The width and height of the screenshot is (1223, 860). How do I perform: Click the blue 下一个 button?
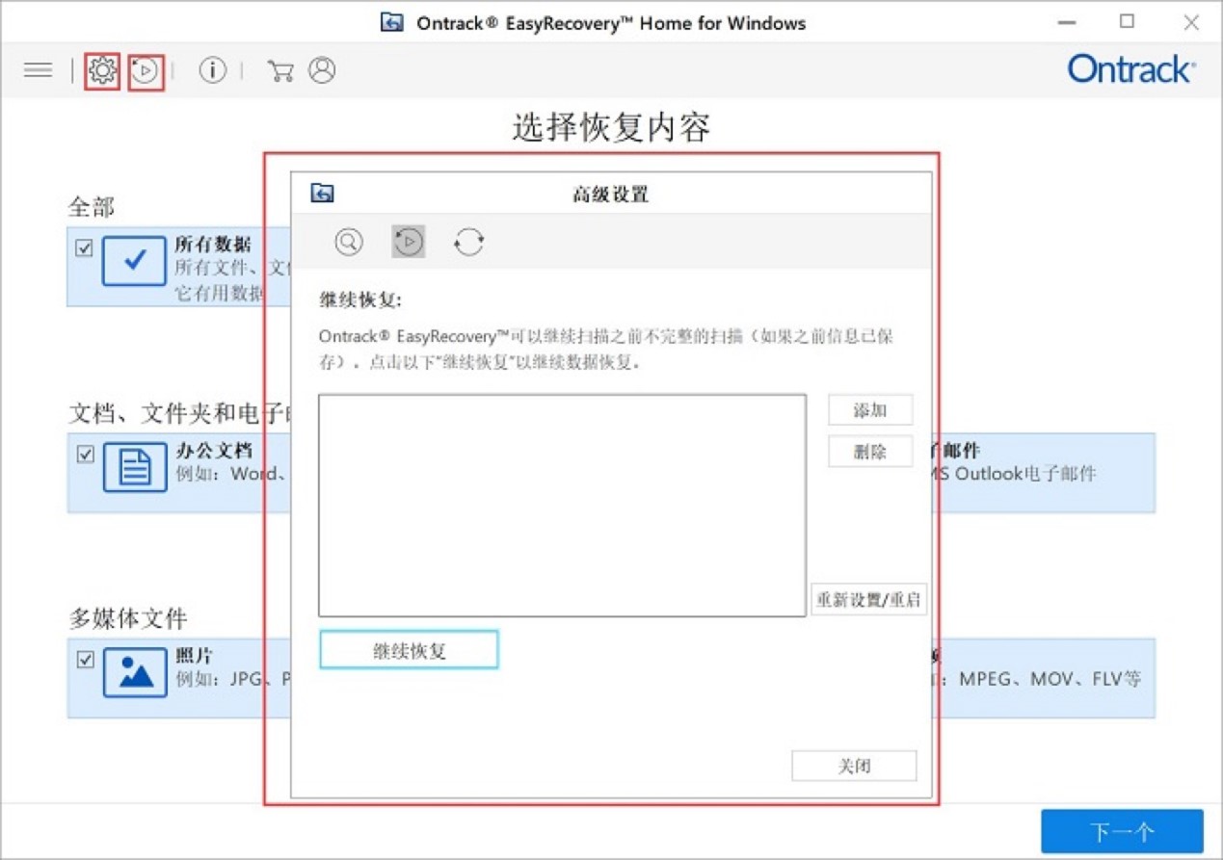coord(1122,831)
